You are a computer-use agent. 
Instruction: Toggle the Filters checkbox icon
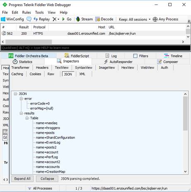coord(135,56)
